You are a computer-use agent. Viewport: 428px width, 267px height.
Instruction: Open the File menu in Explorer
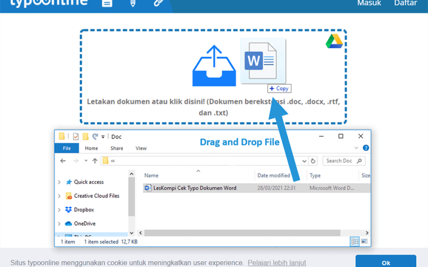66,148
